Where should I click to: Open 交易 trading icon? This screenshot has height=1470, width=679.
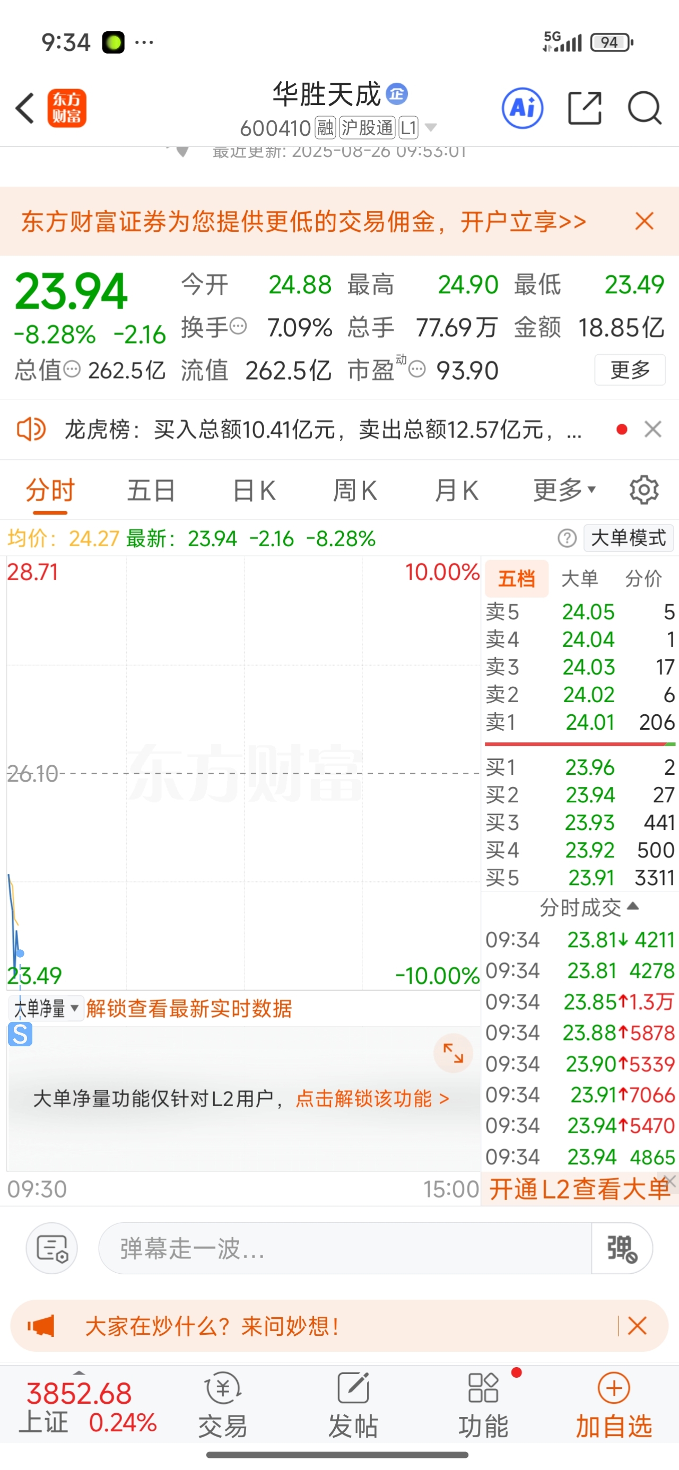click(223, 1405)
